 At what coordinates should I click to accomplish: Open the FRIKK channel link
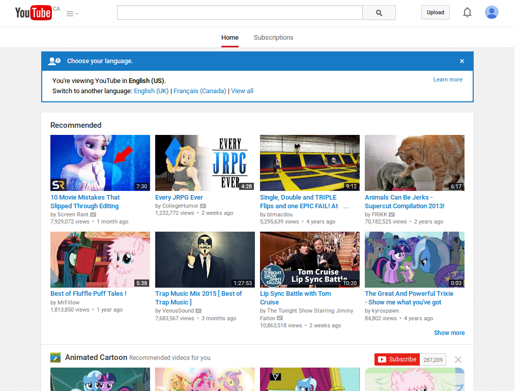coord(380,214)
